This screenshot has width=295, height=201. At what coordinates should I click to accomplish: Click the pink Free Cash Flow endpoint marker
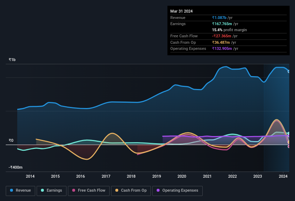pos(289,146)
